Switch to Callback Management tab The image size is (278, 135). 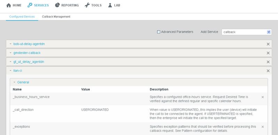pos(56,17)
